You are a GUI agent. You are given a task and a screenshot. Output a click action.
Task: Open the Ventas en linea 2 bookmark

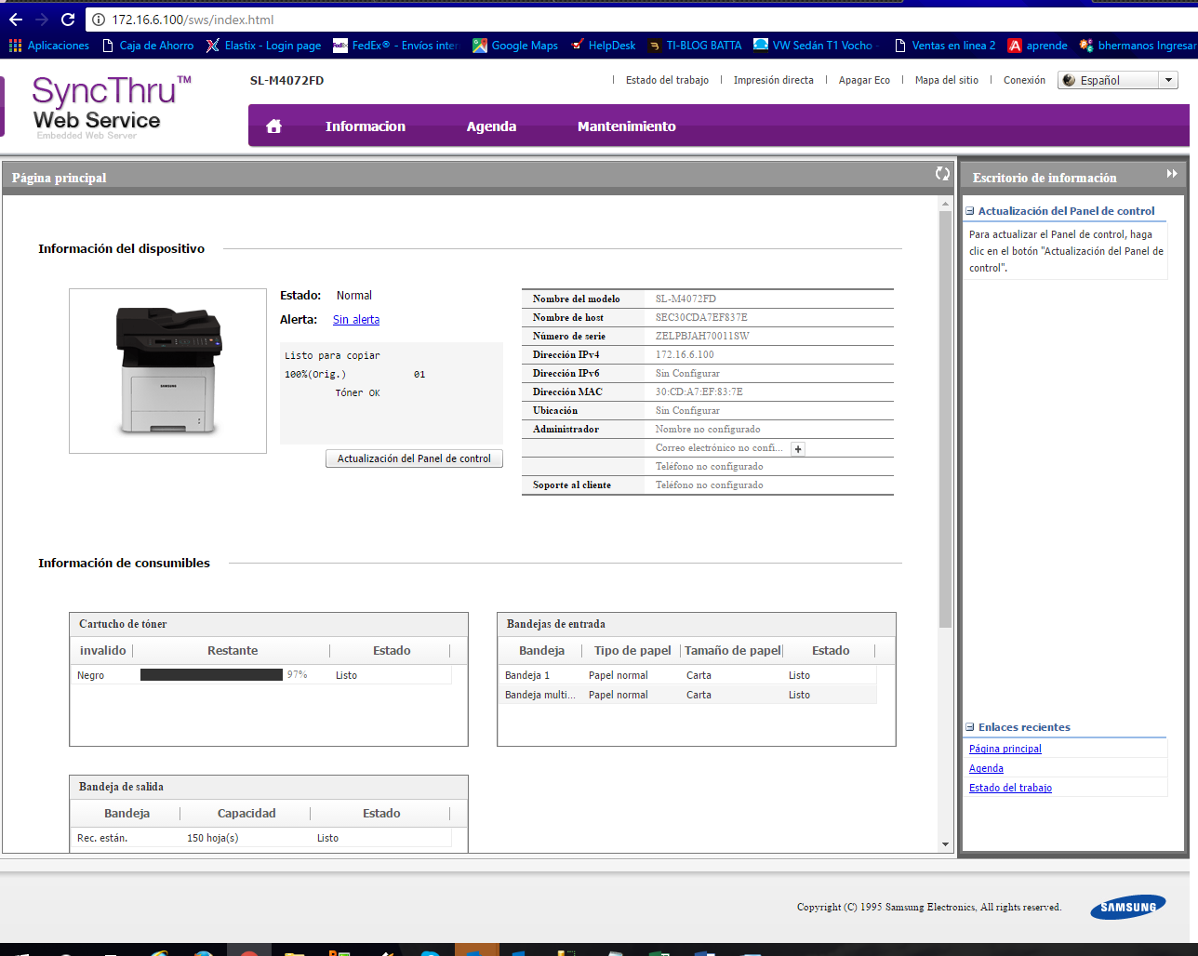tap(944, 45)
